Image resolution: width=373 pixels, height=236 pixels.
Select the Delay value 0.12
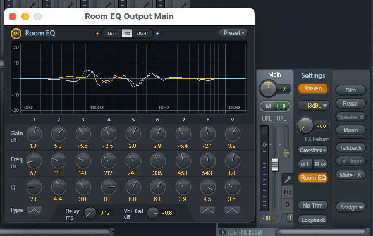[105, 213]
